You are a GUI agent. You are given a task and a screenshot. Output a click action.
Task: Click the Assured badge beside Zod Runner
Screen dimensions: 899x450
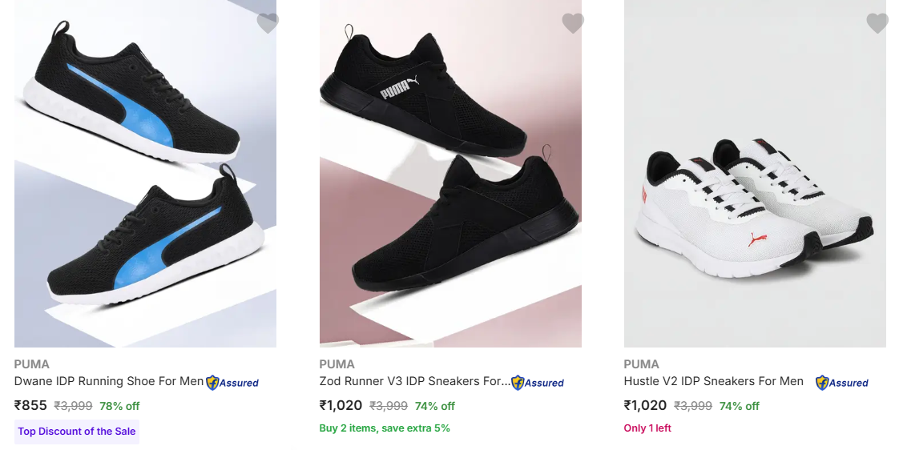[538, 383]
